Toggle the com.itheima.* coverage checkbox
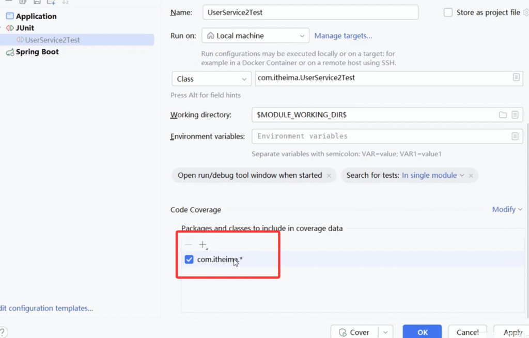The width and height of the screenshot is (529, 338). point(189,259)
